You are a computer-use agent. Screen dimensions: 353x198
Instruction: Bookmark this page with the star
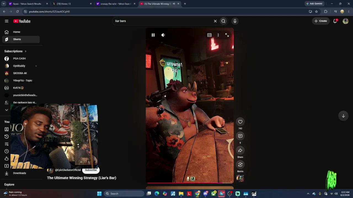316,12
